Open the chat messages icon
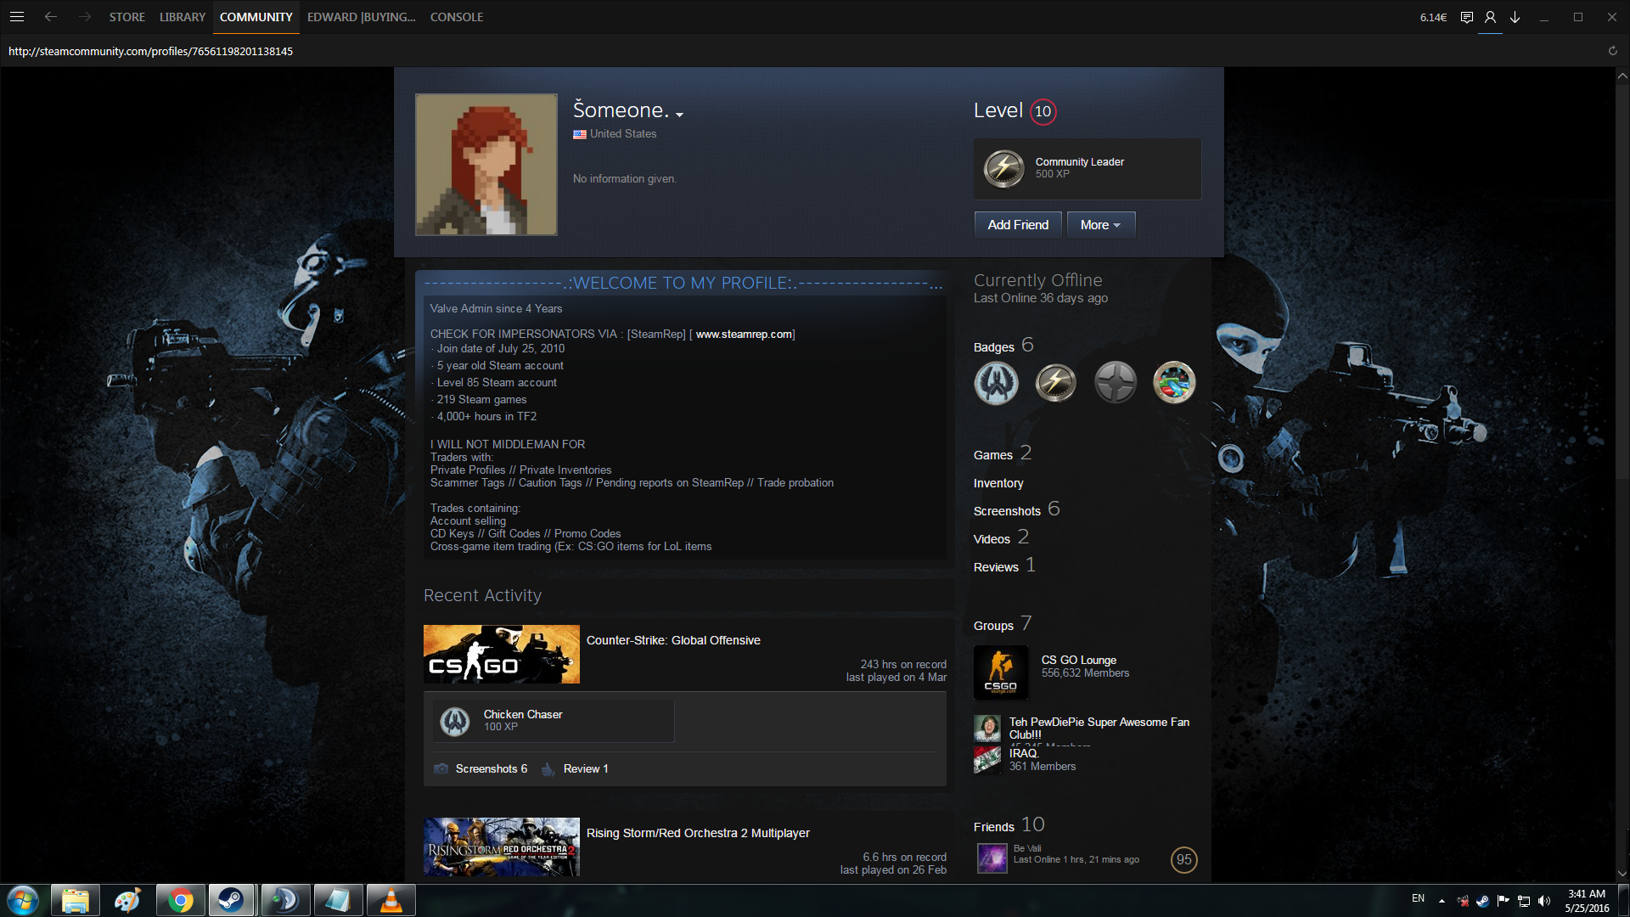This screenshot has width=1630, height=917. pos(1466,17)
